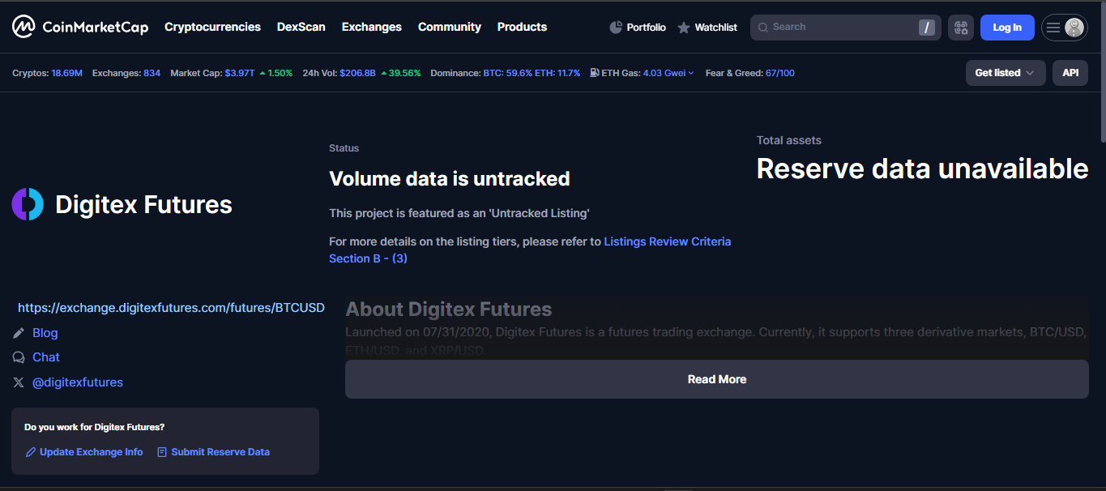Screen dimensions: 1106x491
Task: Expand the Get listed dropdown
Action: (x=1006, y=73)
